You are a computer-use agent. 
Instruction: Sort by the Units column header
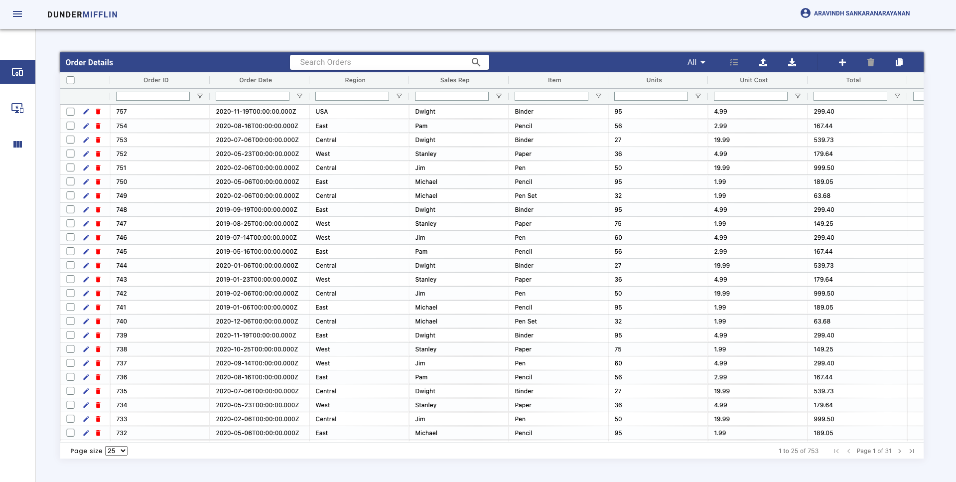coord(654,80)
